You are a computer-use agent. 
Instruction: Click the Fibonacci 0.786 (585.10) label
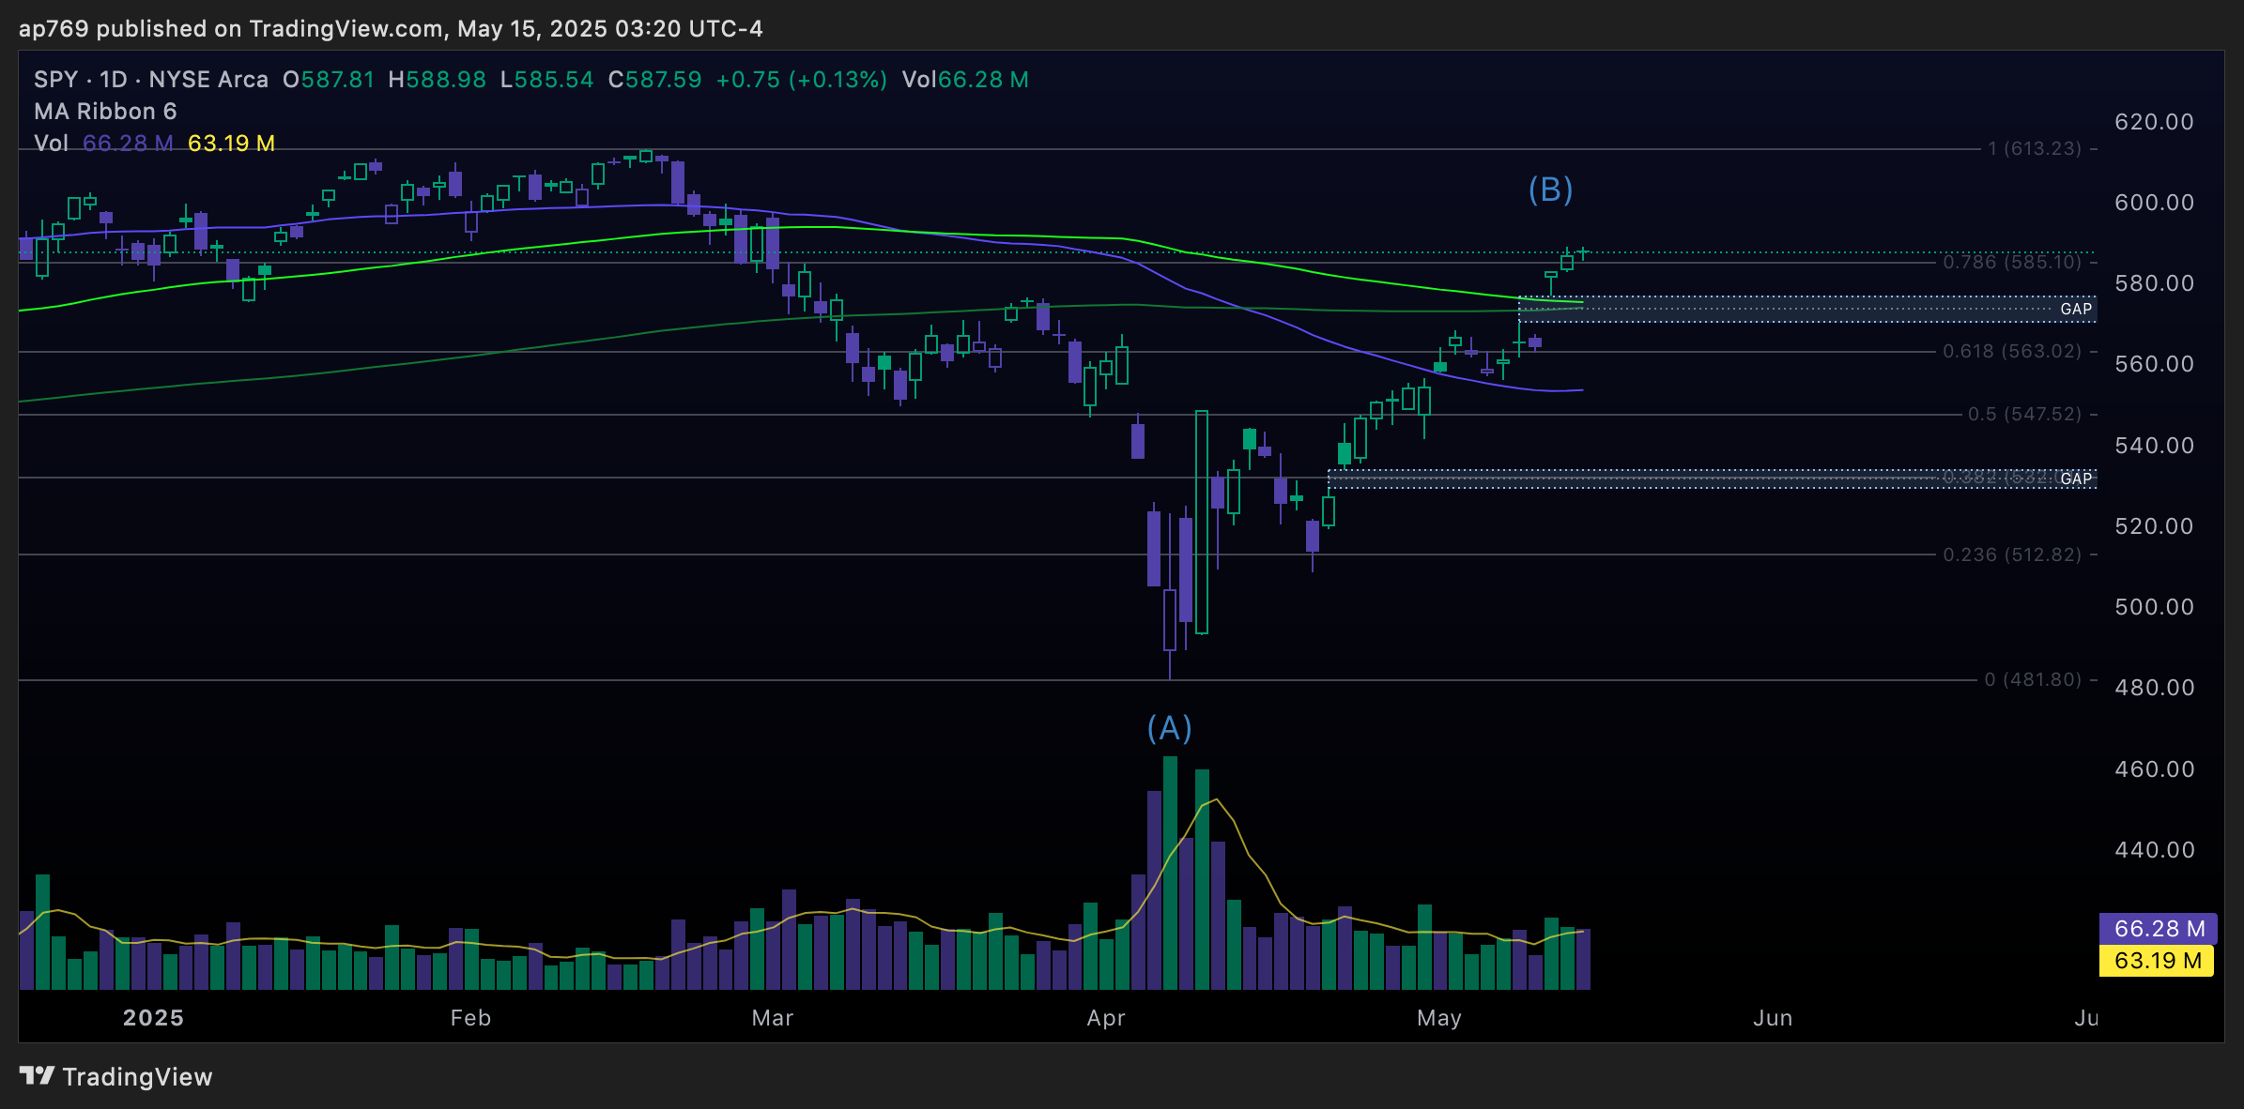(x=2012, y=262)
